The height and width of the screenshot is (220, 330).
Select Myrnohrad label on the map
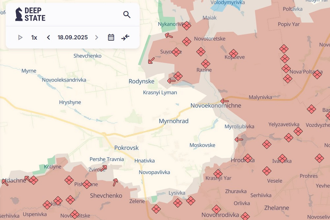[x=174, y=121]
